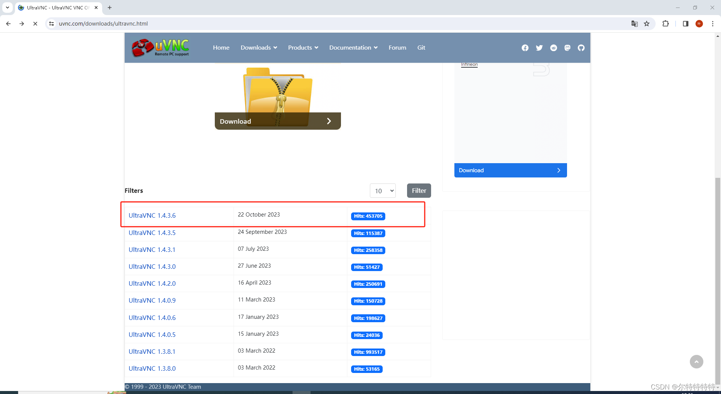
Task: Open Google Translate from the address bar
Action: click(634, 23)
